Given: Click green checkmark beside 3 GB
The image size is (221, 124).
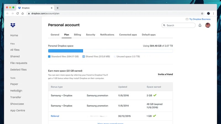Looking at the screenshot, I should pos(155,95).
